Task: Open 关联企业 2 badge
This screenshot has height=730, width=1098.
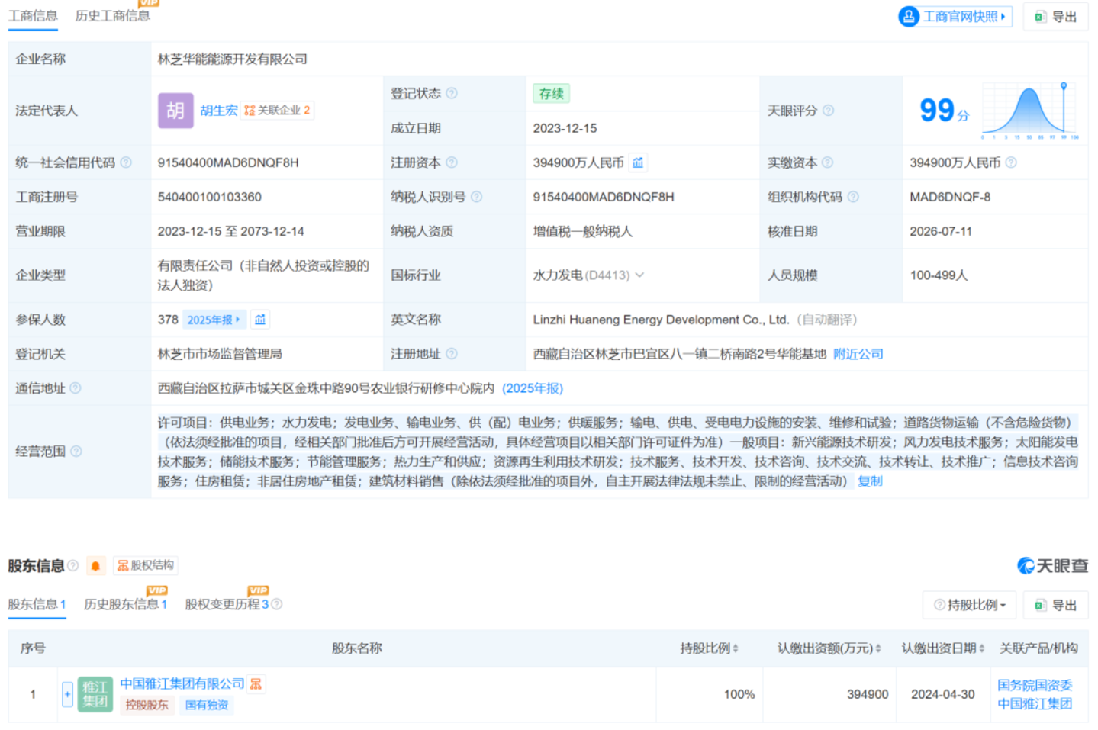Action: 277,111
